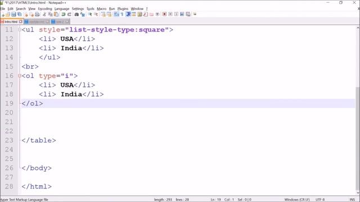Open the Function List toolbar icon
Screen dimensions: 360x202
point(146,14)
